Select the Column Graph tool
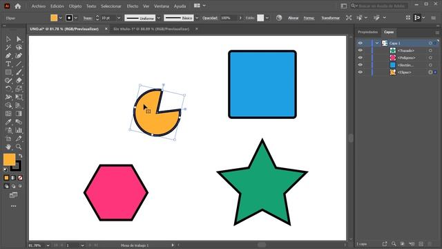 [x=19, y=130]
